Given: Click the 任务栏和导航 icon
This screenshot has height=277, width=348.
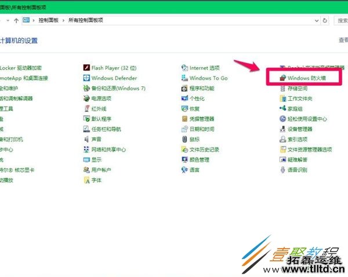Looking at the screenshot, I should pyautogui.click(x=86, y=129).
